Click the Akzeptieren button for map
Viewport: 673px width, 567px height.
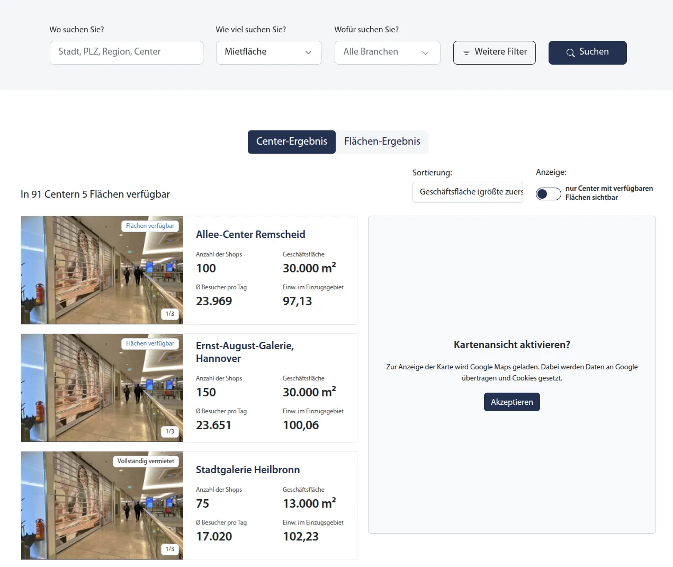click(x=512, y=402)
